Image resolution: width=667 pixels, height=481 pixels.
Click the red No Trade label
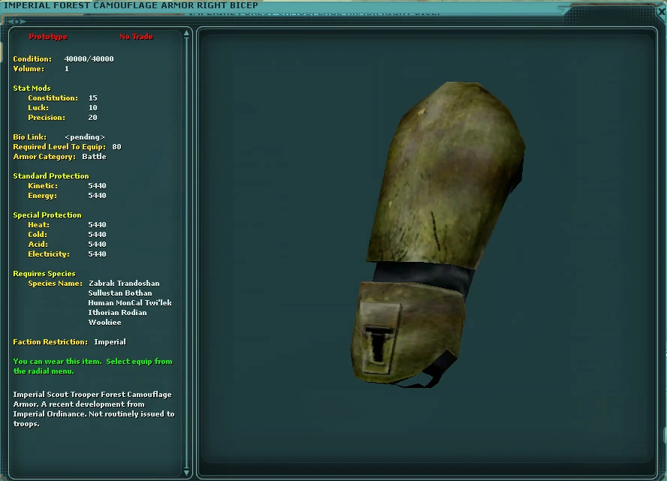[x=136, y=36]
